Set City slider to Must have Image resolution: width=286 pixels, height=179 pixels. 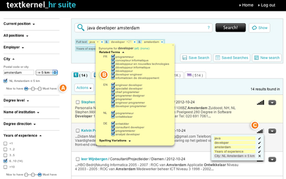pyautogui.click(x=39, y=89)
